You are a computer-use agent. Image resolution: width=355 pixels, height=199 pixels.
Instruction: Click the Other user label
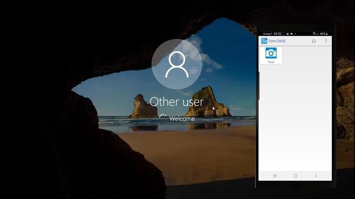tap(176, 102)
